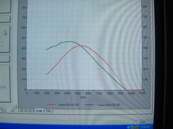The width and height of the screenshot is (173, 129).
Task: Click left panel scroll down arrow
Action: pyautogui.click(x=15, y=106)
